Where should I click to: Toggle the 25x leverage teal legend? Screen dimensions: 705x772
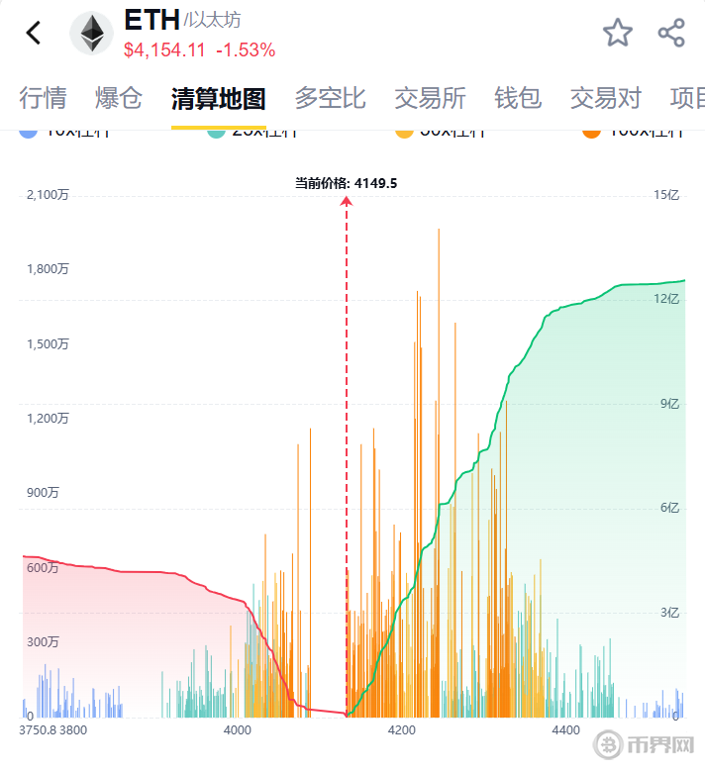coord(250,133)
